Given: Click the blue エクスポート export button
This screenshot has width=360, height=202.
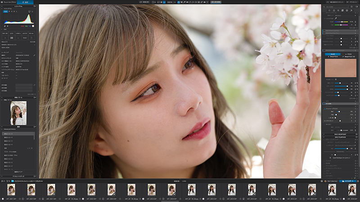Looking at the screenshot, I should click(x=348, y=181).
